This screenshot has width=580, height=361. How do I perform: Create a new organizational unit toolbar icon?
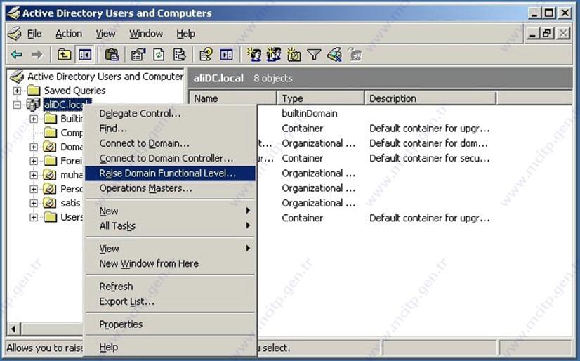tap(294, 55)
